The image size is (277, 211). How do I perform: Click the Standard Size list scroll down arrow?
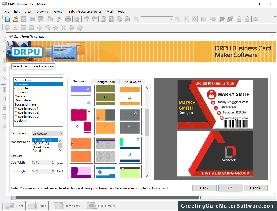[x=60, y=150]
